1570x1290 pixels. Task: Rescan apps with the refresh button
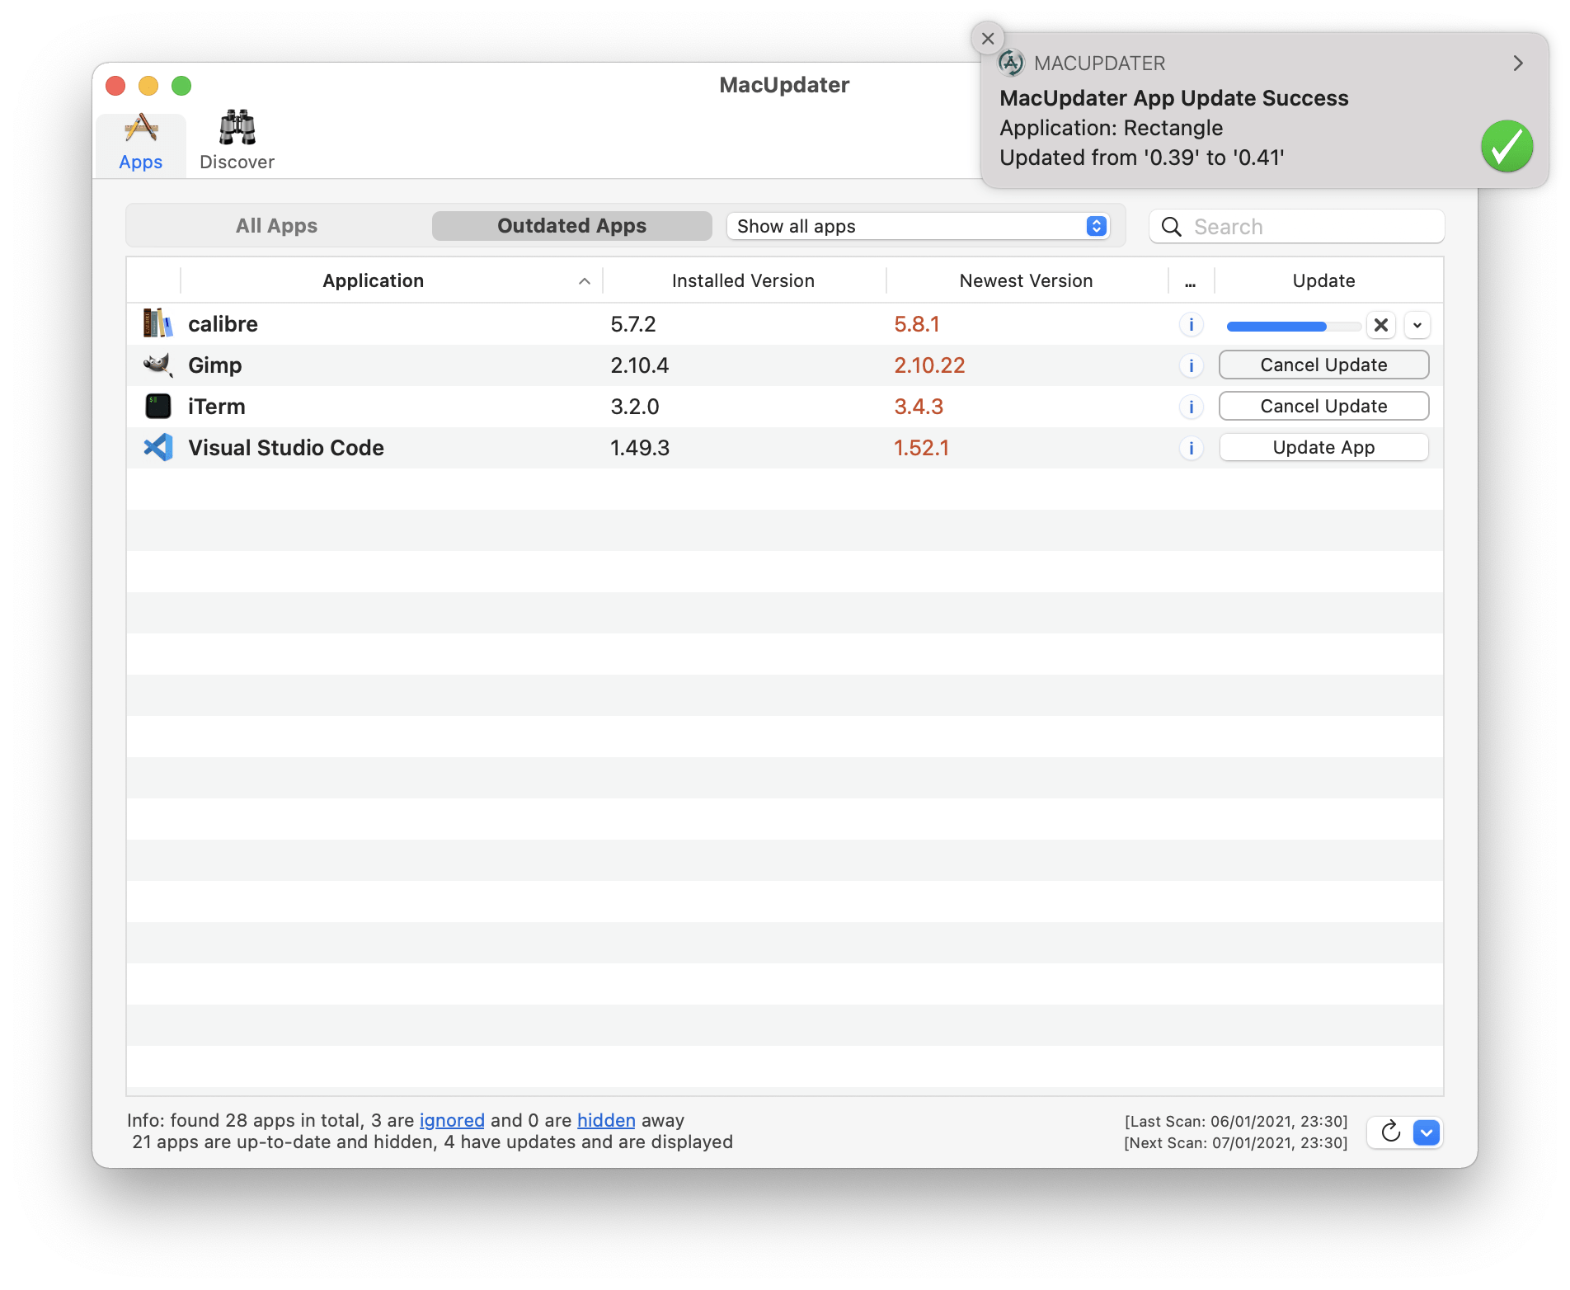click(x=1391, y=1132)
